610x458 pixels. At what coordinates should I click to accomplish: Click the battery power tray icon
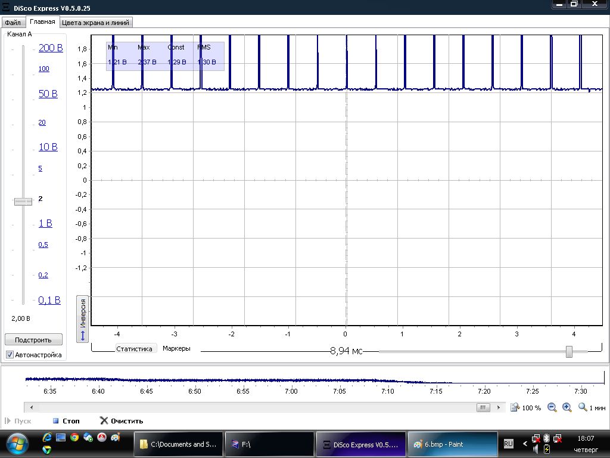point(547,450)
